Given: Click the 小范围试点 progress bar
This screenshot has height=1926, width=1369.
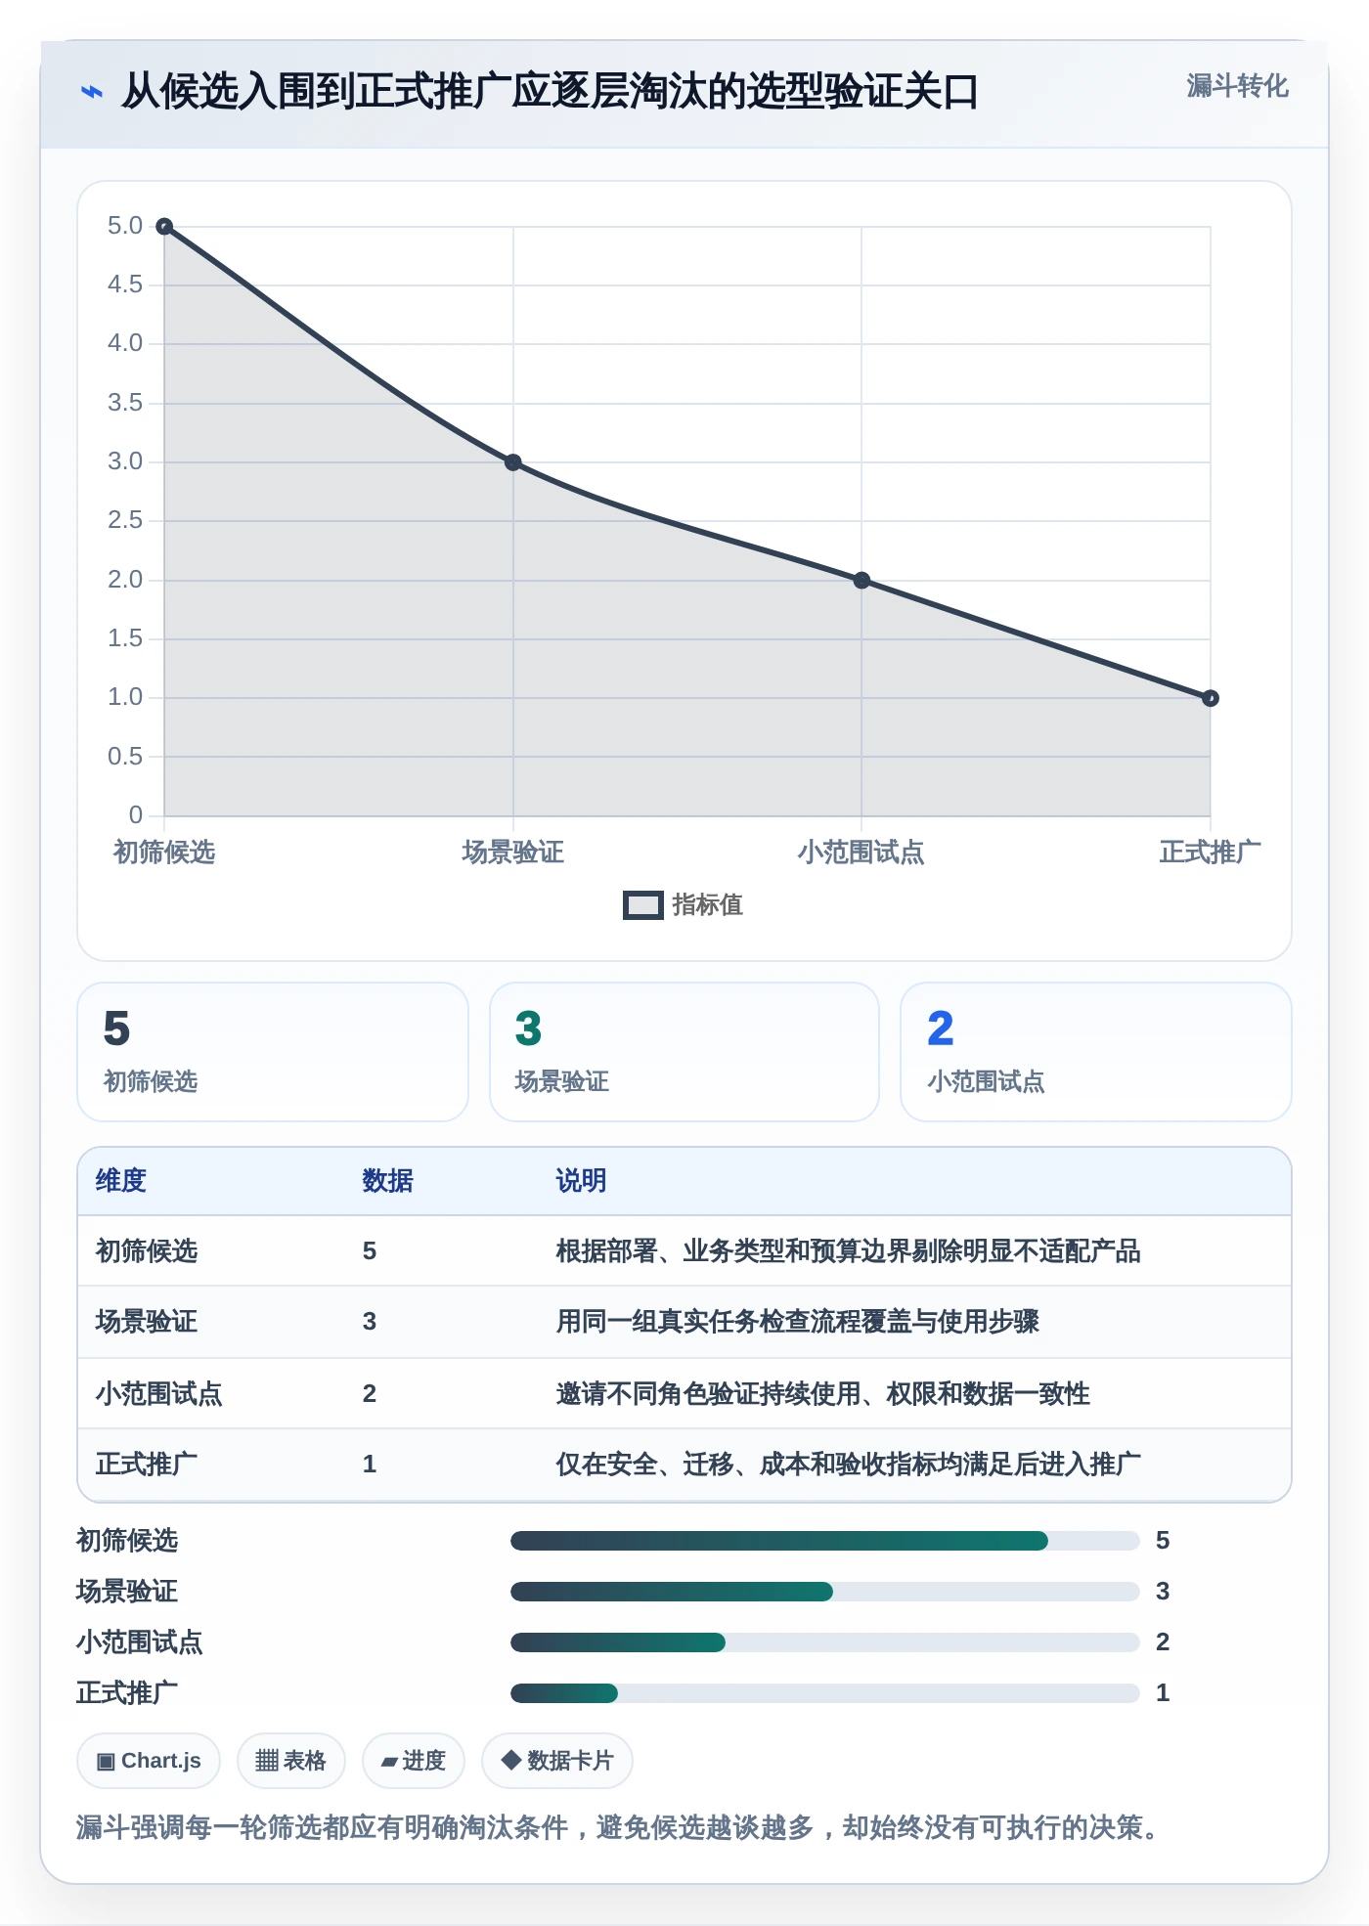Looking at the screenshot, I should click(824, 1642).
